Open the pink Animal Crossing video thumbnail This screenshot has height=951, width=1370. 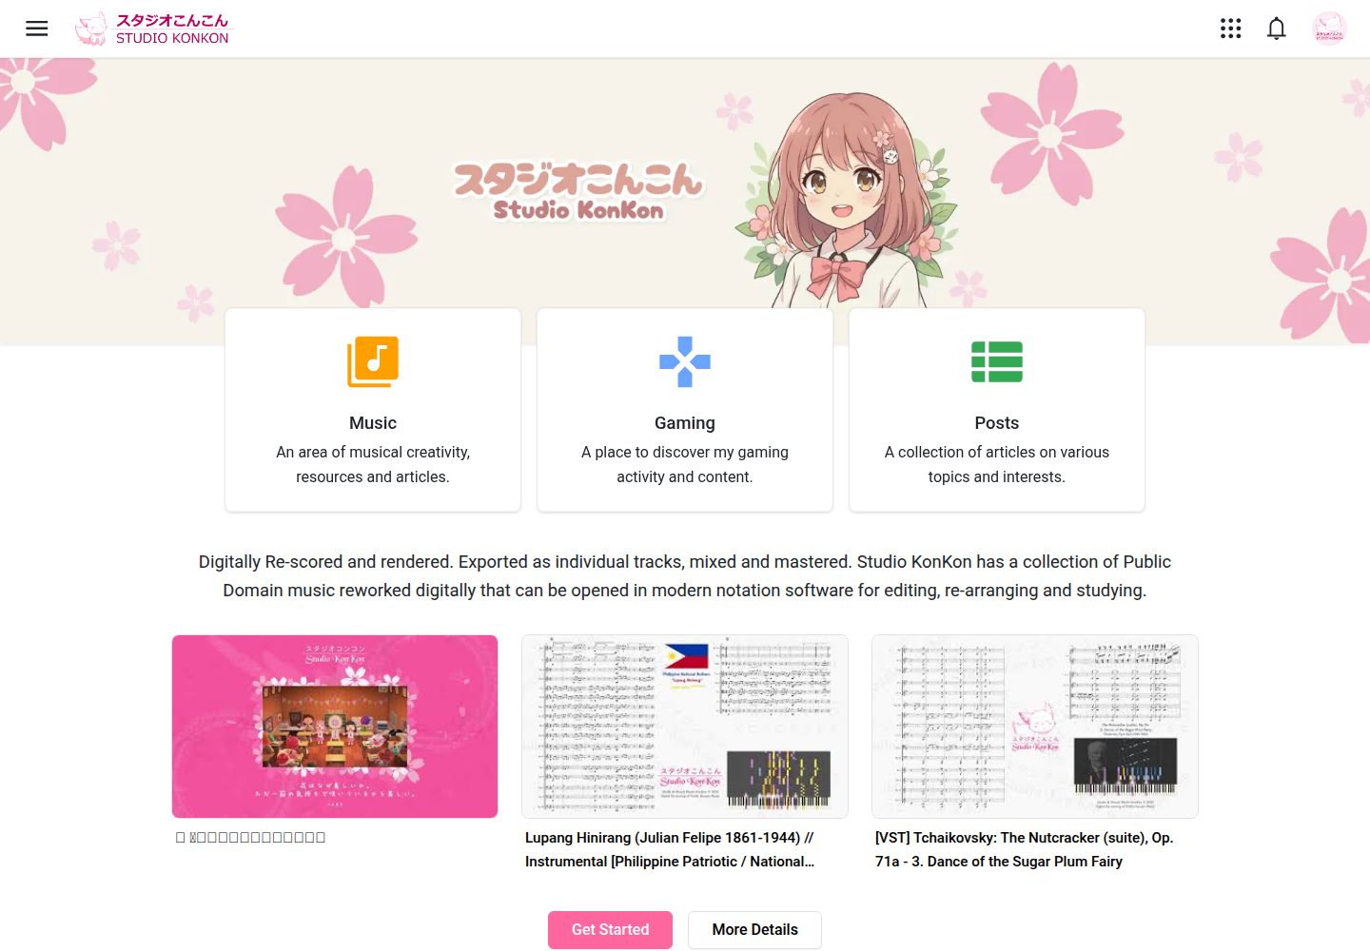point(335,727)
